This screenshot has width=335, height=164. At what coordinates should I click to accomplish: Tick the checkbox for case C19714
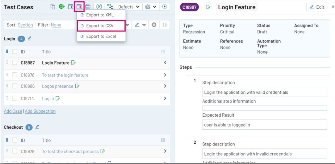tap(15, 98)
